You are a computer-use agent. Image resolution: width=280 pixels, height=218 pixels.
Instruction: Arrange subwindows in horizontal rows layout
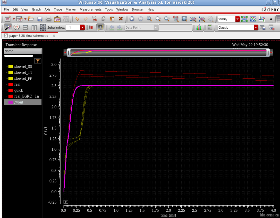click(x=25, y=27)
